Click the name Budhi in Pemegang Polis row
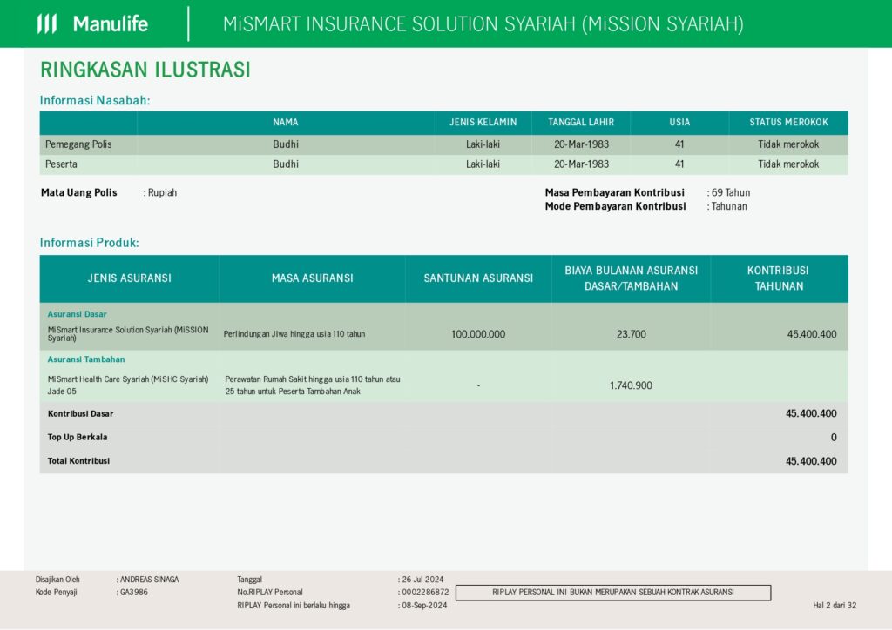Image resolution: width=892 pixels, height=630 pixels. (x=286, y=144)
